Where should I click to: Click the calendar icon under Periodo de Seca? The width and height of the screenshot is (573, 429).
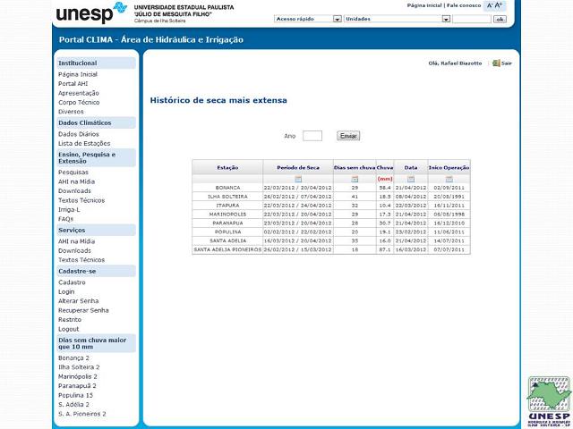coord(298,180)
